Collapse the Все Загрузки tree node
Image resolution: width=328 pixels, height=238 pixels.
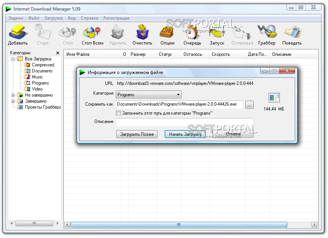tap(13, 59)
